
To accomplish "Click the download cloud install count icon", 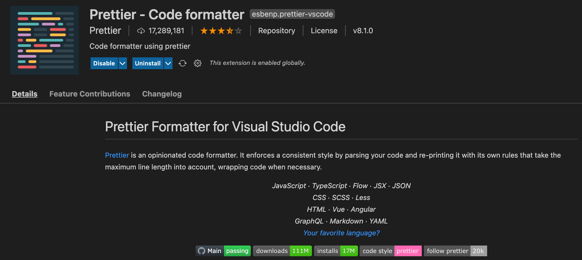I will coord(141,31).
